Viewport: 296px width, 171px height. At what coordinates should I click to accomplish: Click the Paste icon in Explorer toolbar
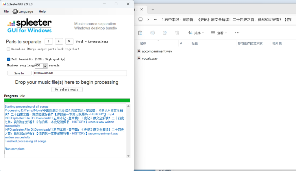[140, 33]
